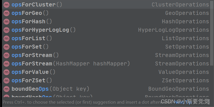Choose the opsForZSet() completion entry
The image size is (214, 107).
[x=106, y=80]
